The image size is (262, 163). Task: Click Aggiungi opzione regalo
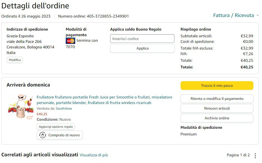pos(56,127)
